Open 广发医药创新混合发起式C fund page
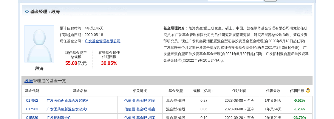This screenshot has width=334, height=119. (x=67, y=109)
